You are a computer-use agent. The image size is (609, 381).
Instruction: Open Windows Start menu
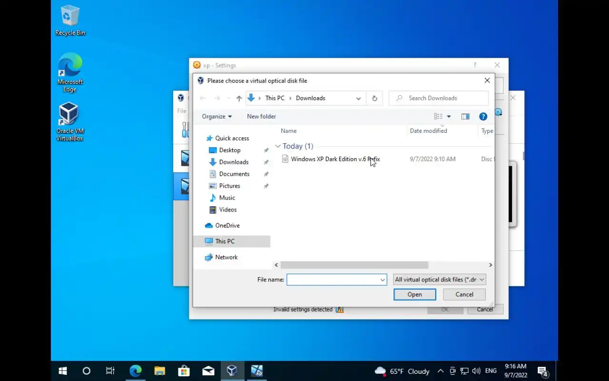point(62,371)
